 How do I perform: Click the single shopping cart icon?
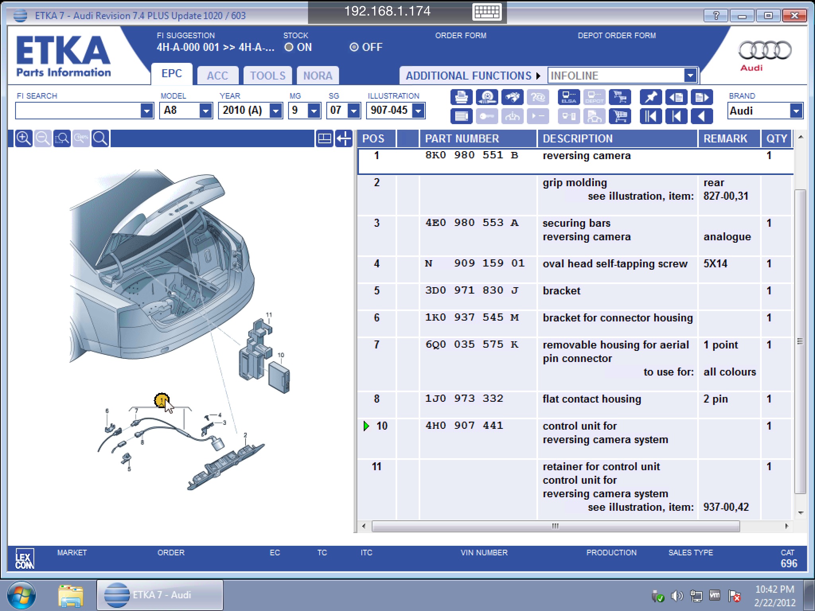click(x=620, y=117)
